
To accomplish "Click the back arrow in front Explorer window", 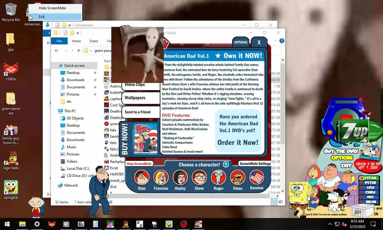I will tap(57, 51).
